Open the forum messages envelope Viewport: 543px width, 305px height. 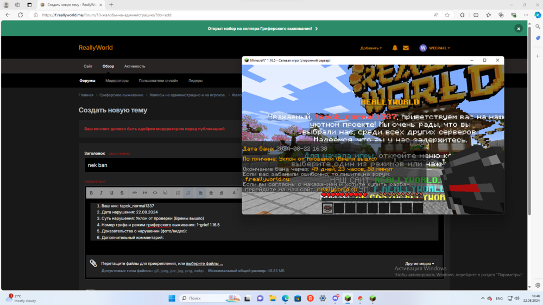(x=406, y=48)
